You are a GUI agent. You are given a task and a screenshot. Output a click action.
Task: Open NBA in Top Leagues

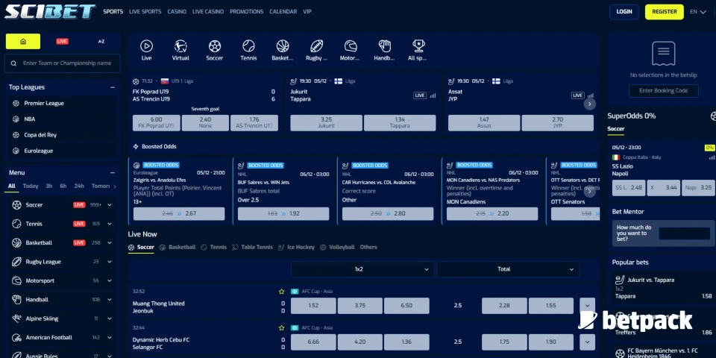(x=30, y=119)
